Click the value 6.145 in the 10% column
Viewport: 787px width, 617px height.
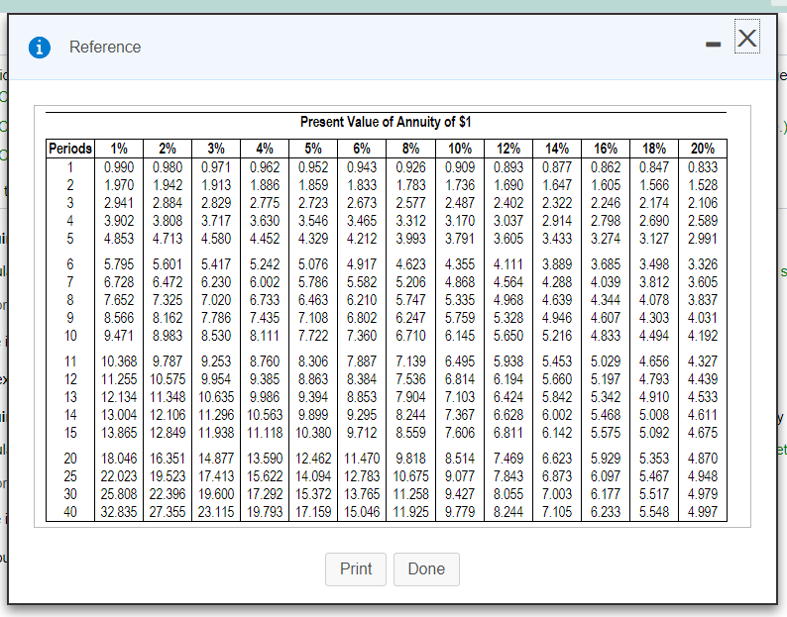pos(460,336)
